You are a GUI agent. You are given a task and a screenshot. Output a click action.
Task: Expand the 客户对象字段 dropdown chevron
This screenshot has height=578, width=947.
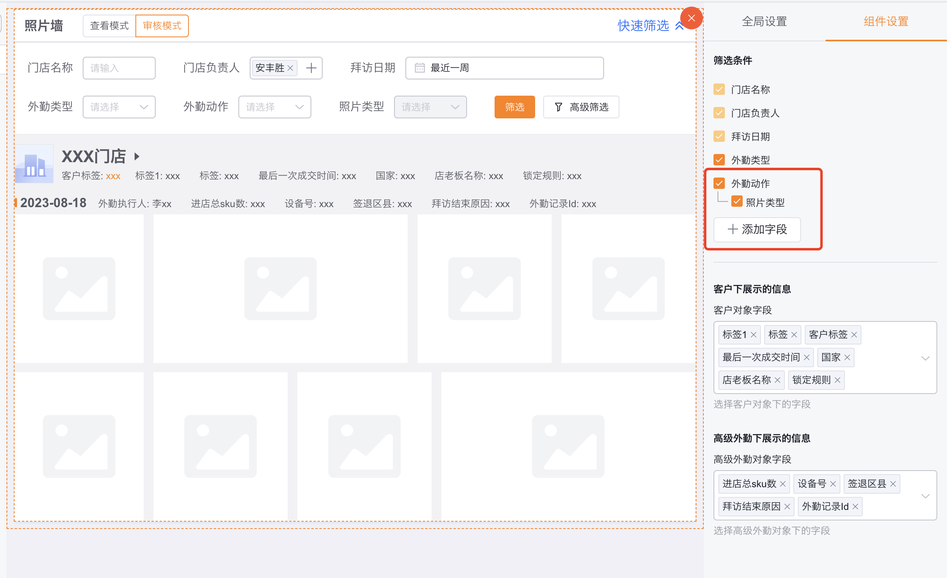coord(926,358)
